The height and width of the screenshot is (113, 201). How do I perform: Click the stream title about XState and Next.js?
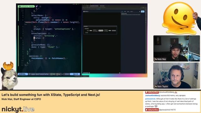[51, 95]
